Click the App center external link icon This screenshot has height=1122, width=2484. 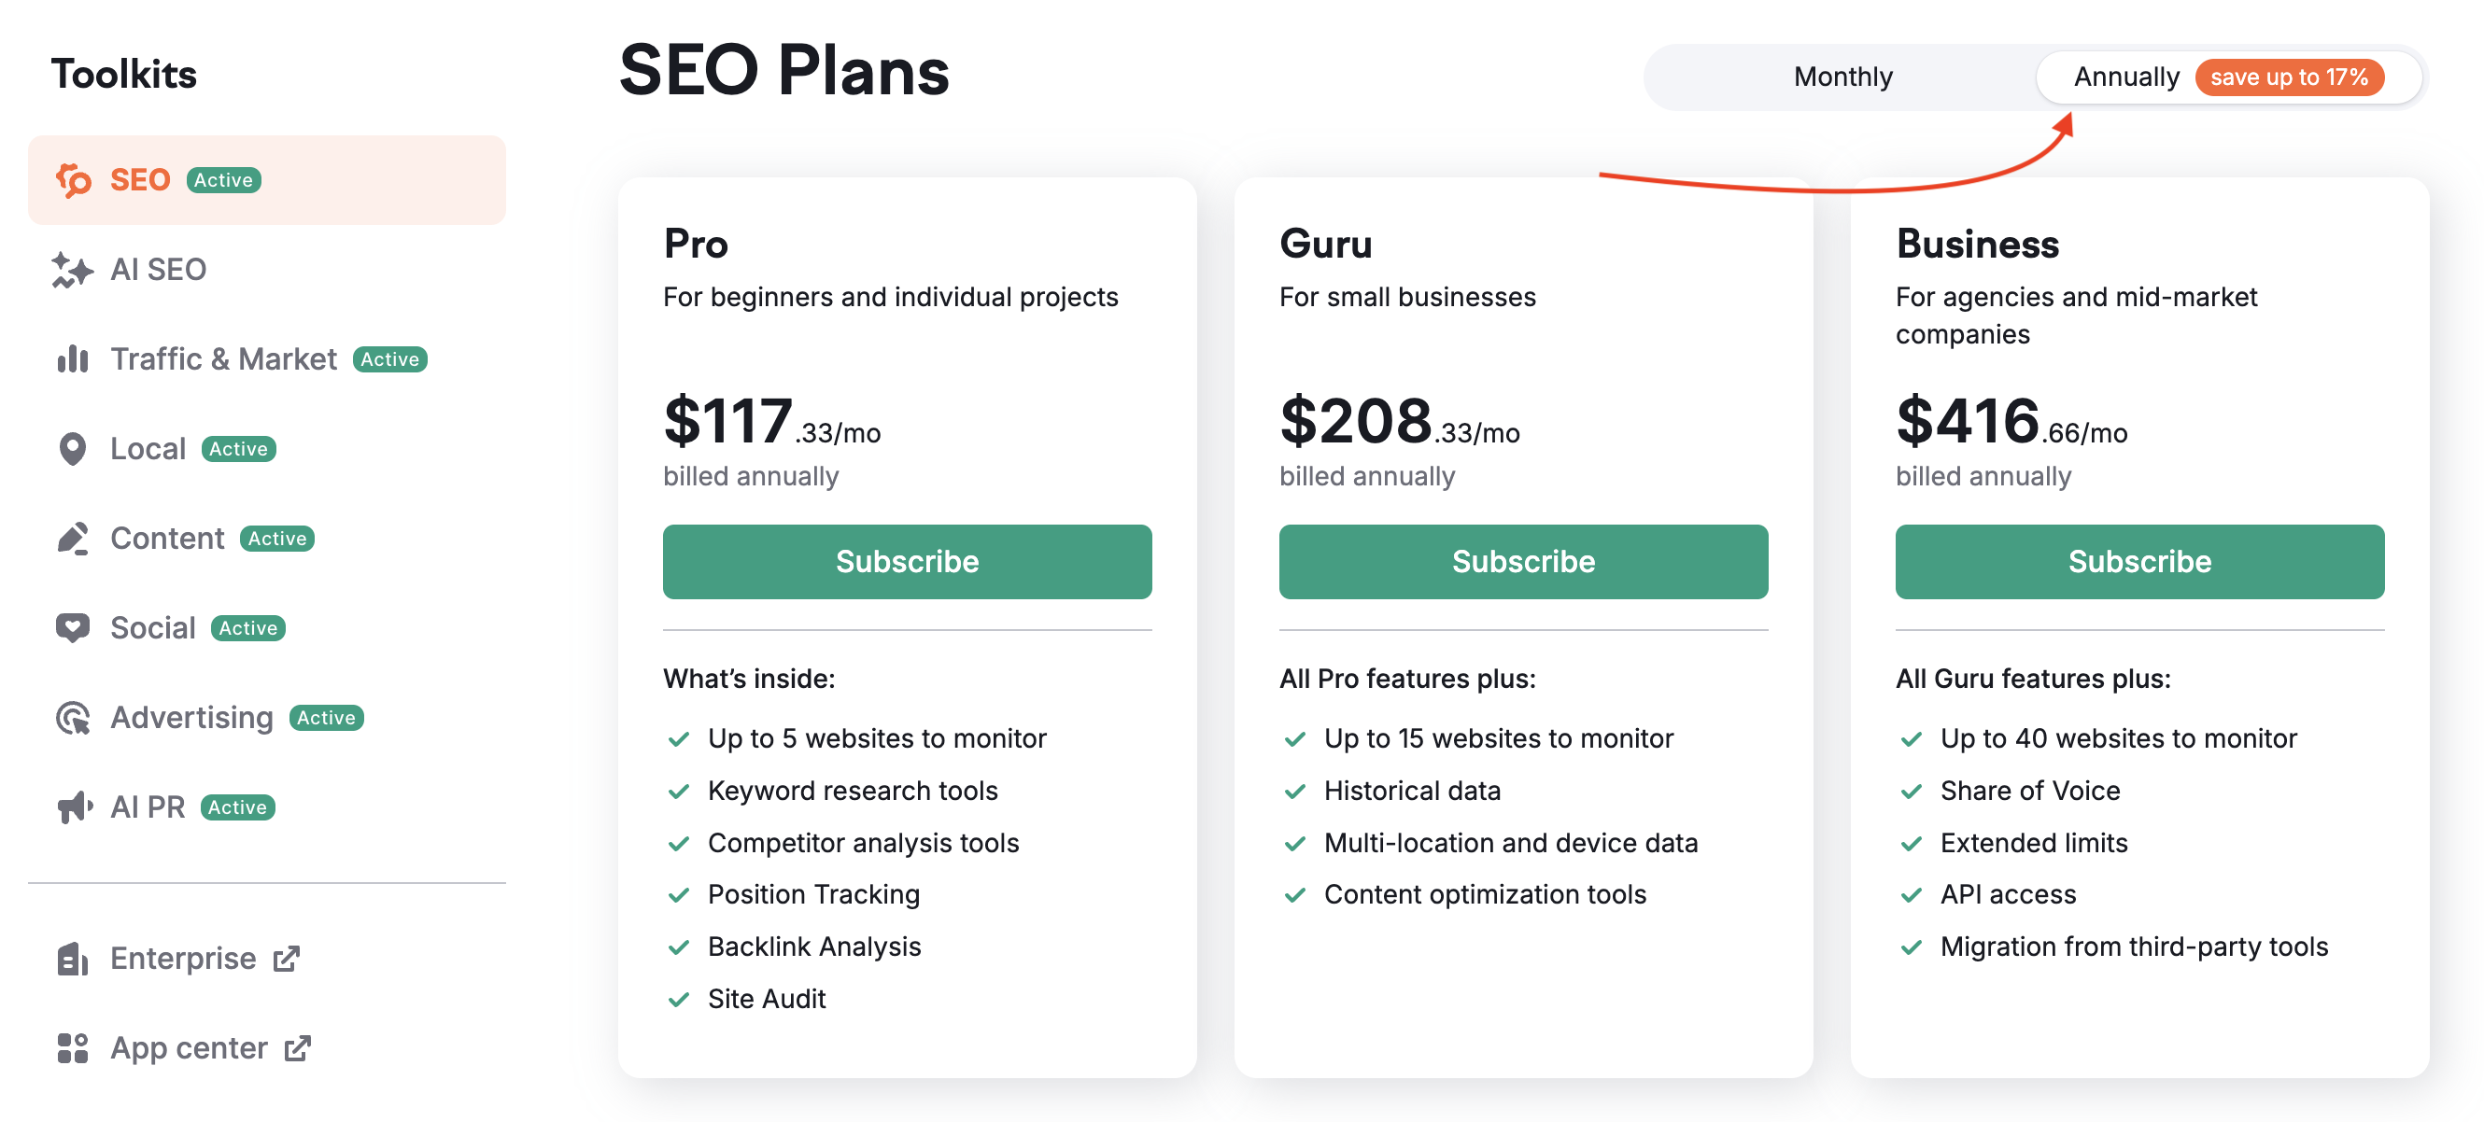[298, 1047]
